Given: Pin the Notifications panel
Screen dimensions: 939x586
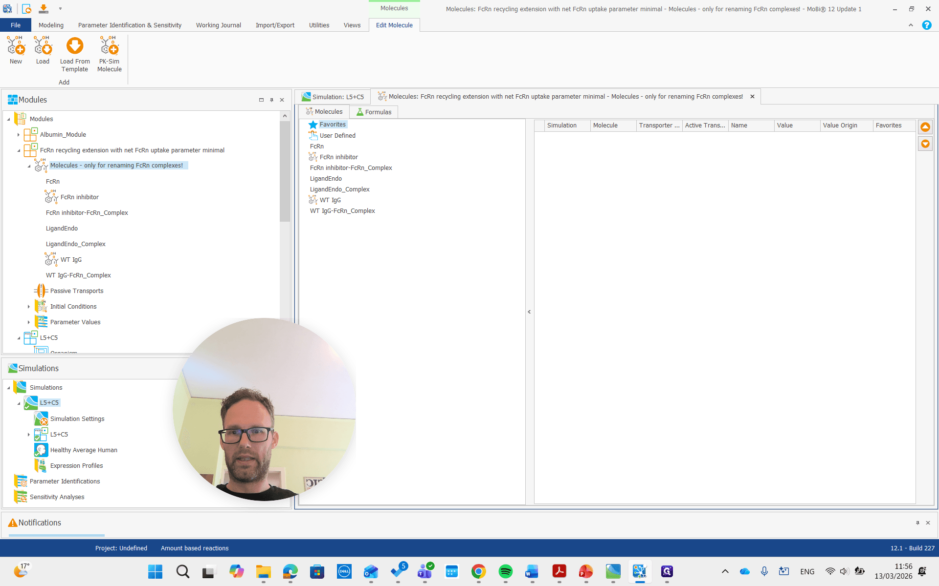Looking at the screenshot, I should pyautogui.click(x=917, y=523).
